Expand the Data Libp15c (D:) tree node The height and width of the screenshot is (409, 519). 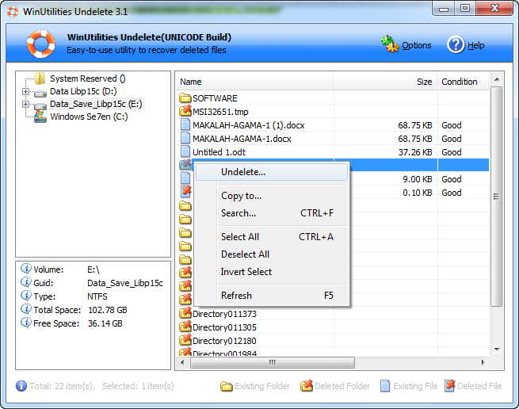tap(25, 91)
